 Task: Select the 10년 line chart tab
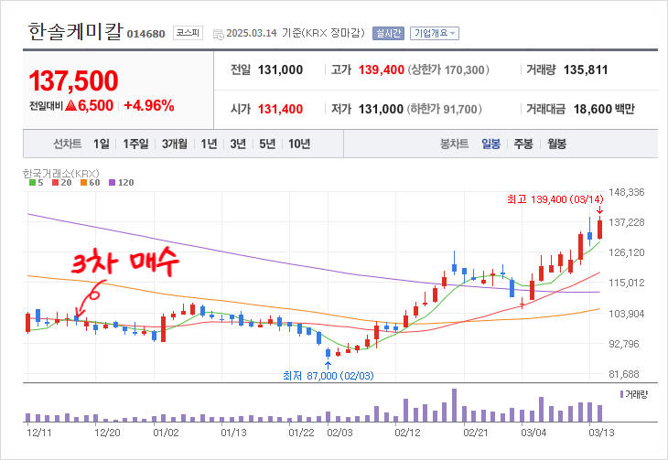[299, 144]
